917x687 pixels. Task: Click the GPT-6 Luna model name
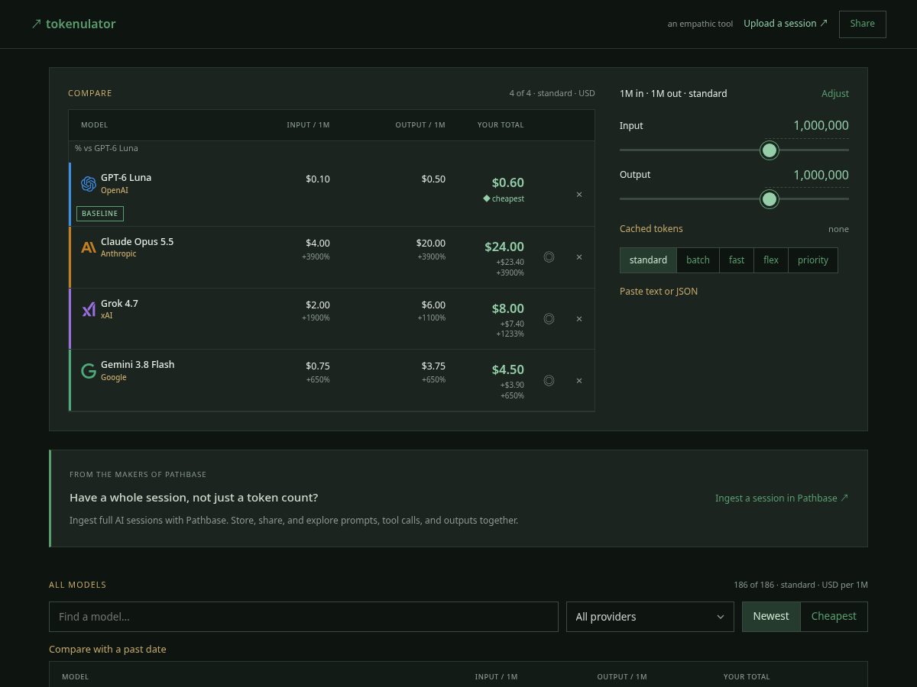click(x=126, y=178)
